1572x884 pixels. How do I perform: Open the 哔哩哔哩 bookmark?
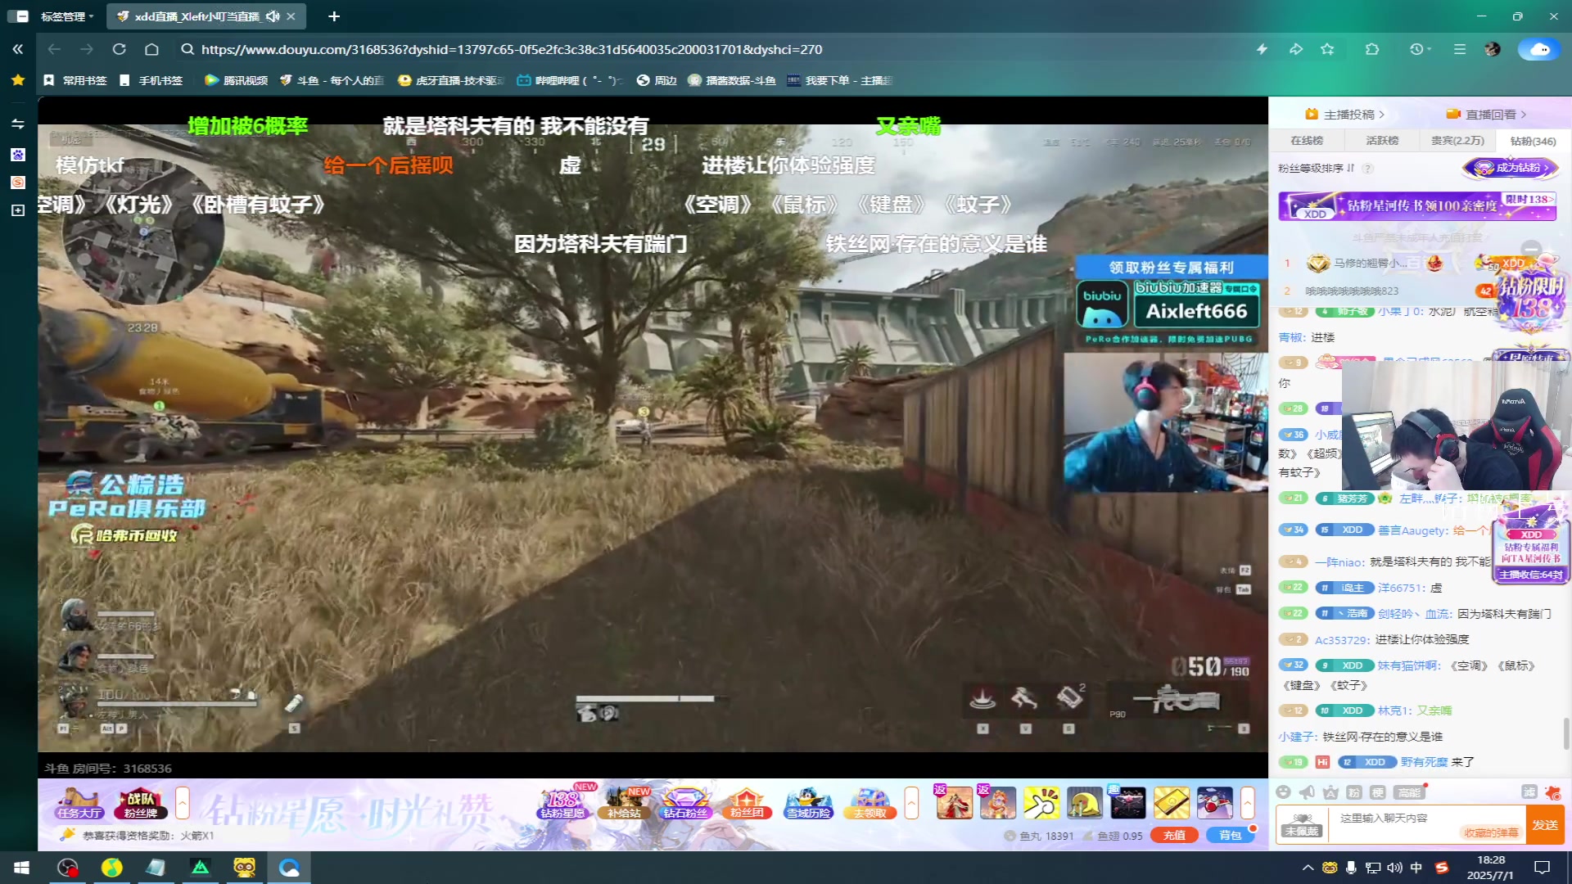(x=570, y=80)
